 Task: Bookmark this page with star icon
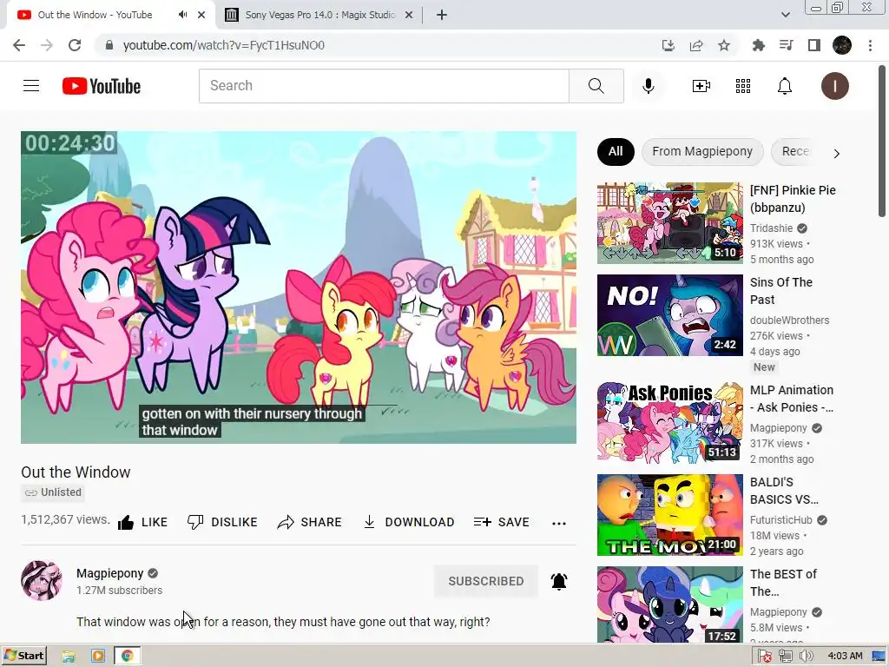(x=724, y=45)
